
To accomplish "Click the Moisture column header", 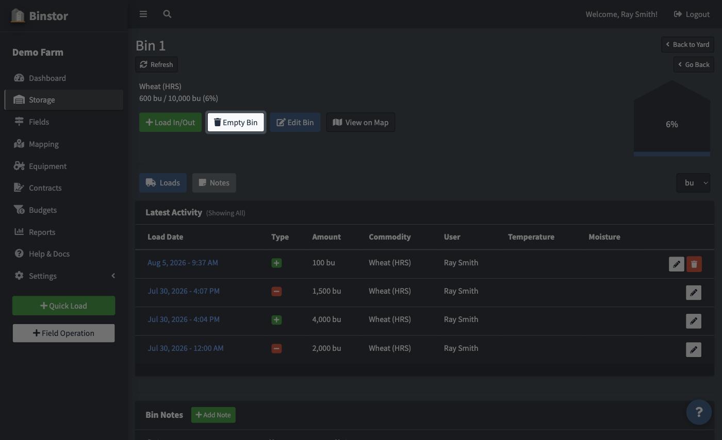I will point(604,237).
